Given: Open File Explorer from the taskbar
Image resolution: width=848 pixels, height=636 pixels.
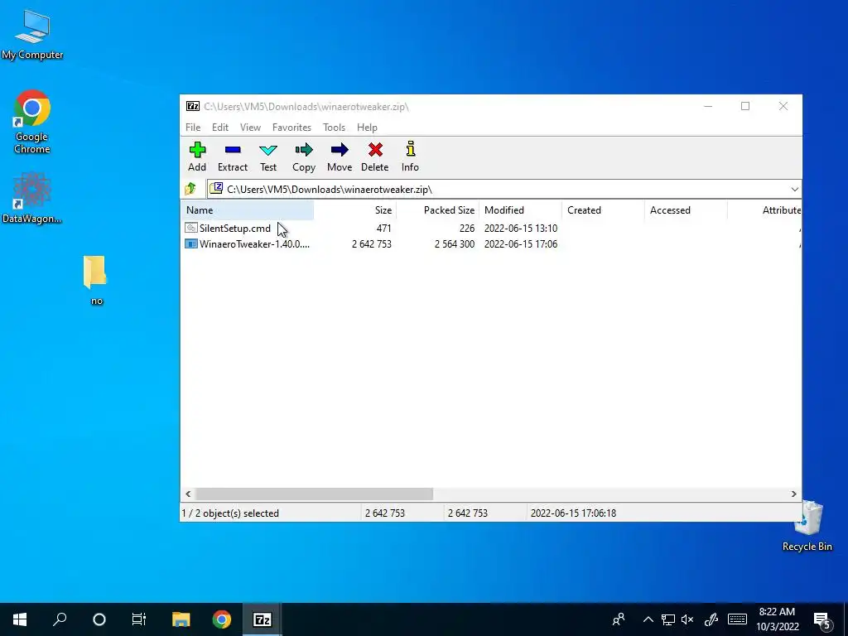Looking at the screenshot, I should pos(181,619).
